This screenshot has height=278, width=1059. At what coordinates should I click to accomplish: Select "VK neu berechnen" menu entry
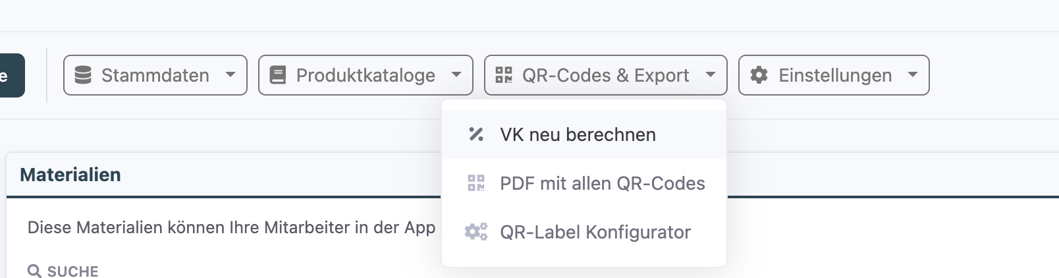point(578,134)
